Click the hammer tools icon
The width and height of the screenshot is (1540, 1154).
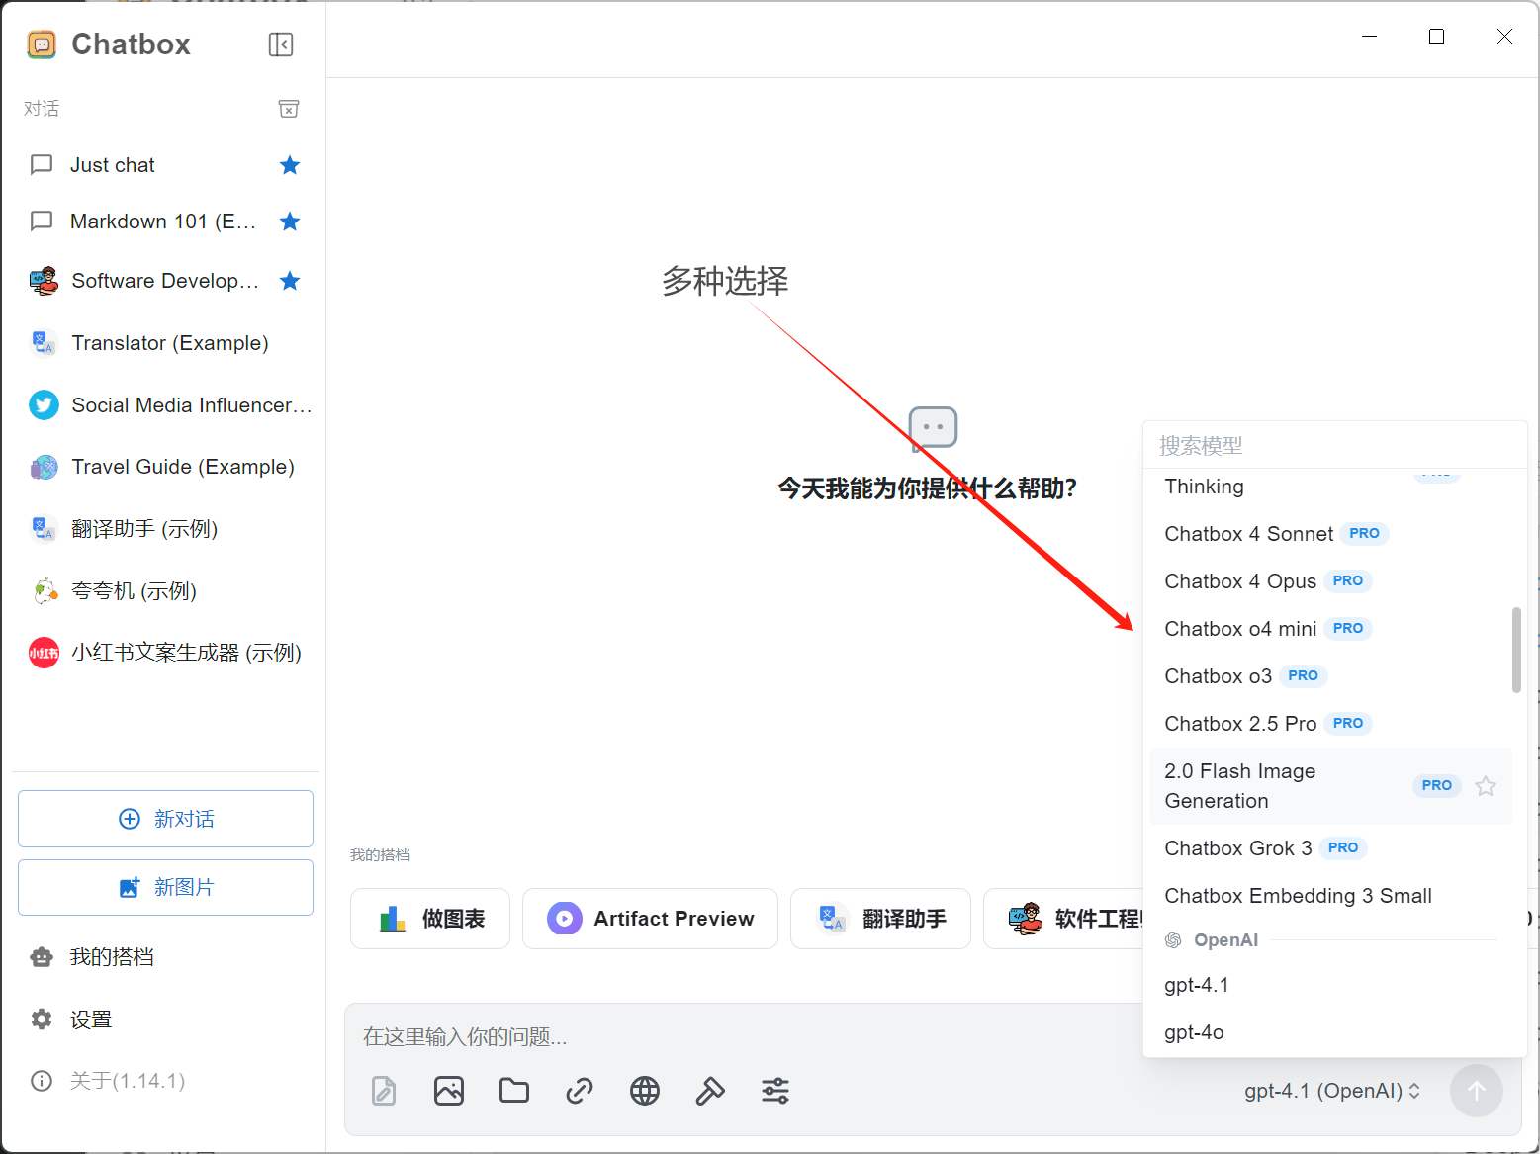point(710,1091)
